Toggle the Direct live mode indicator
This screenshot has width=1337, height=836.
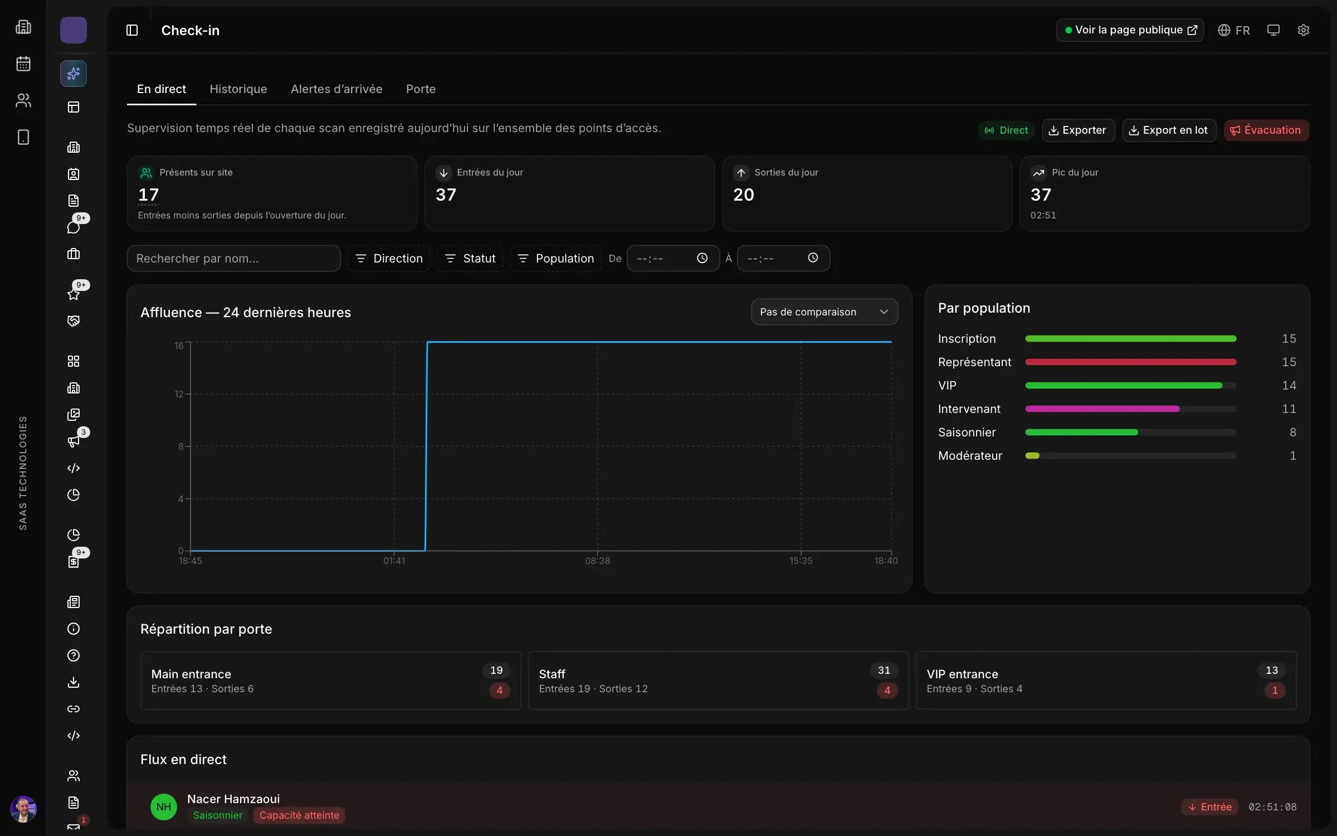point(1006,130)
